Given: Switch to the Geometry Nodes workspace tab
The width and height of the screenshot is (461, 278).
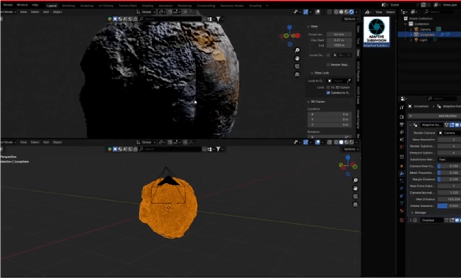Looking at the screenshot, I should [x=232, y=5].
